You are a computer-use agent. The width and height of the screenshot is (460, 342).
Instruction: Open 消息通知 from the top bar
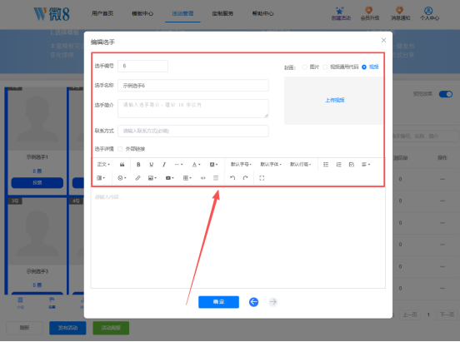[401, 14]
